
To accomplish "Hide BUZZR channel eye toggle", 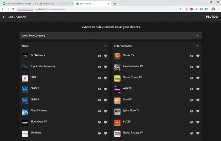I will 192,122.
